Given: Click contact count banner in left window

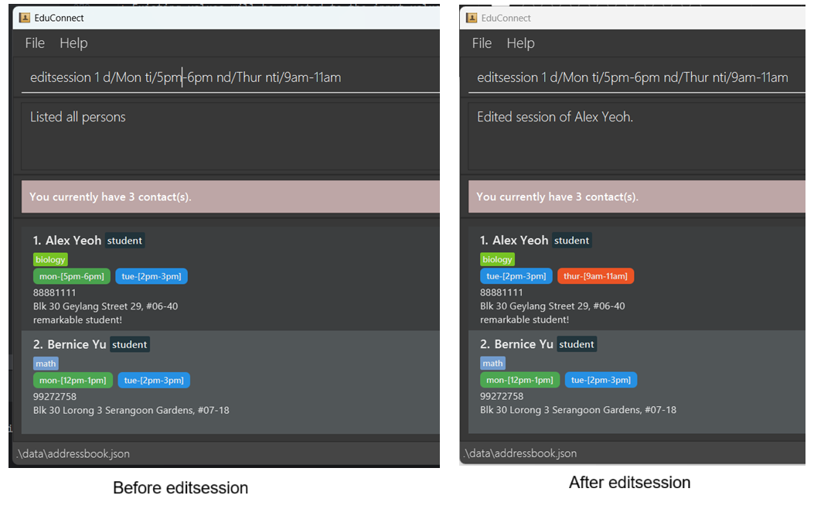Looking at the screenshot, I should (x=230, y=196).
